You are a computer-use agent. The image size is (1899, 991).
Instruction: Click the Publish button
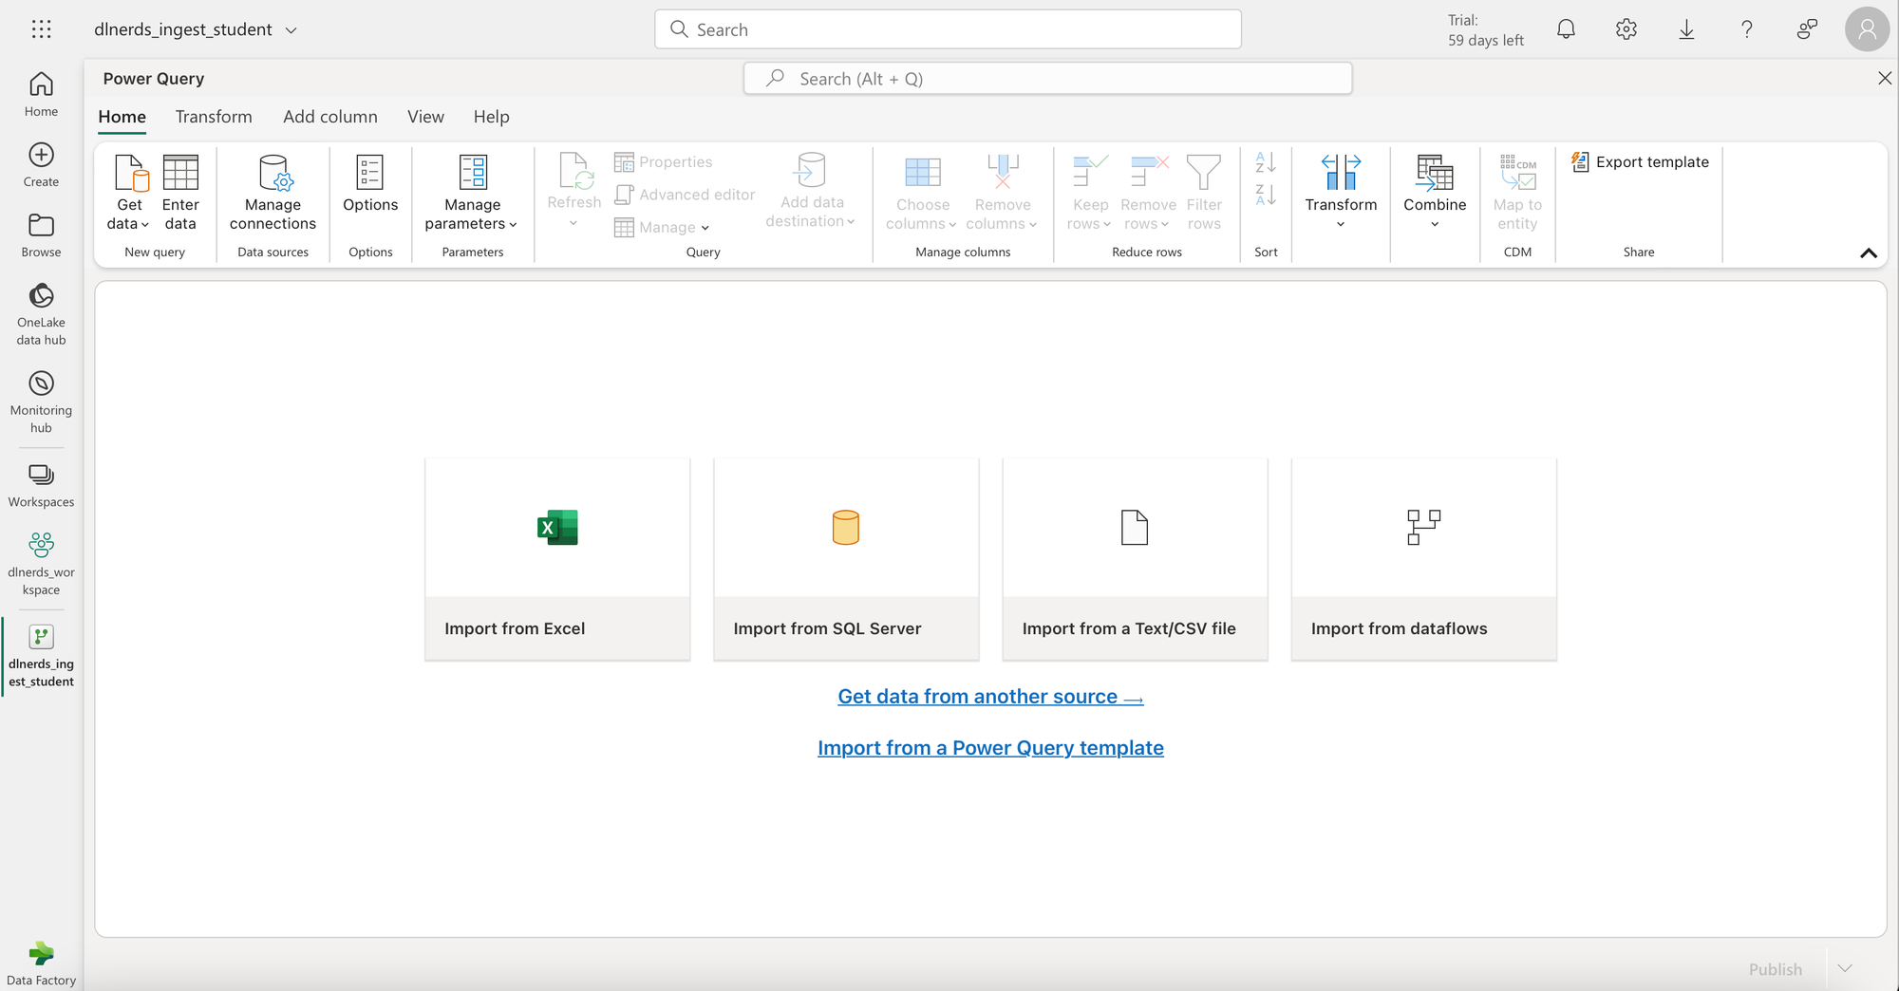[1775, 969]
